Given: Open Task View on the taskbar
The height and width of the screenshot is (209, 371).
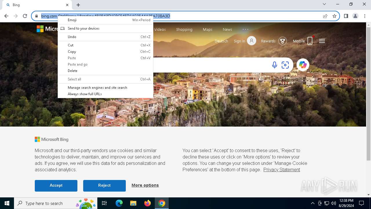Looking at the screenshot, I should point(104,203).
